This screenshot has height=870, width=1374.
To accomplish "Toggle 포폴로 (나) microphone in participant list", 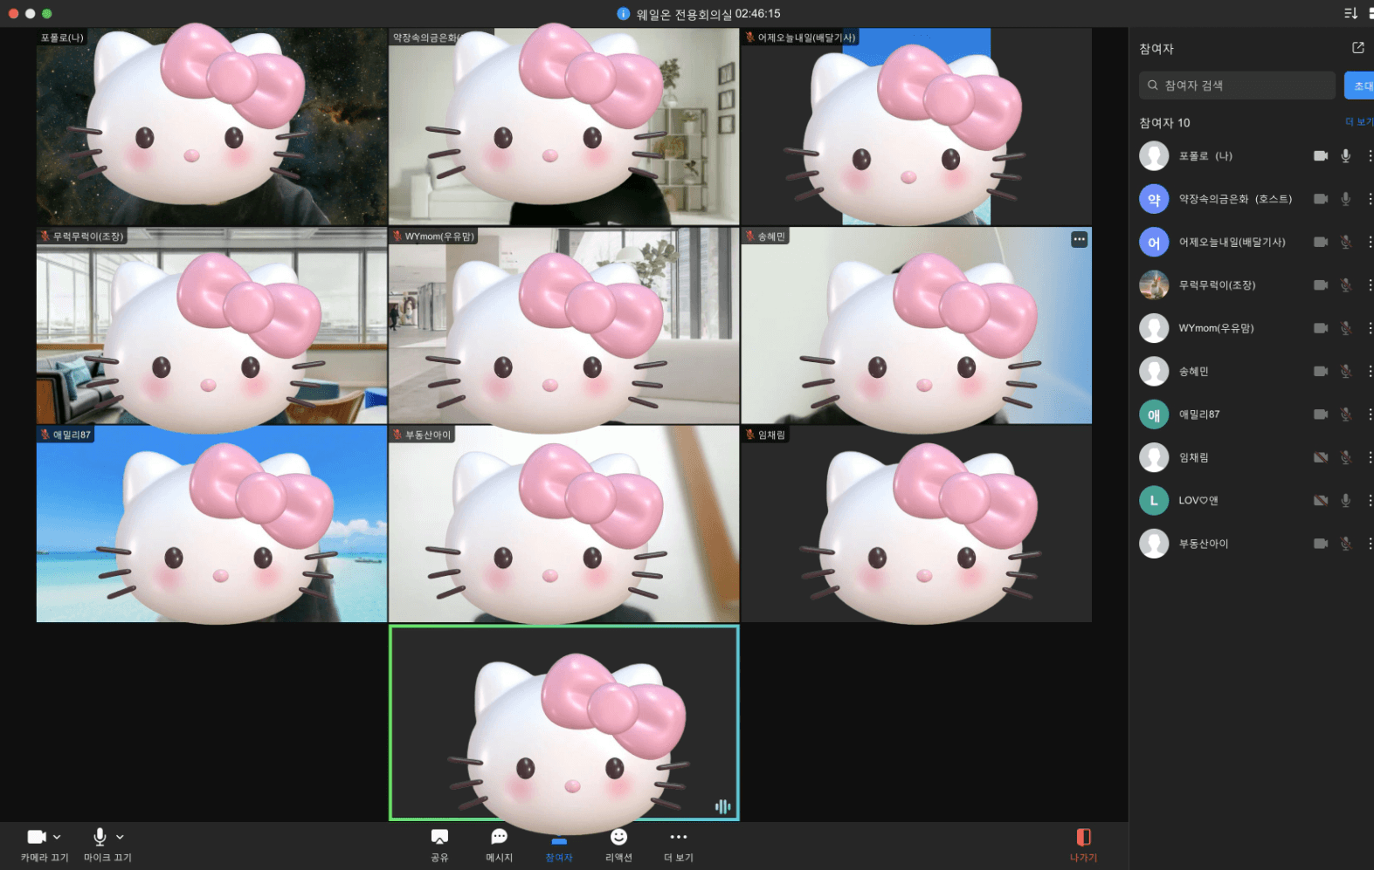I will 1346,156.
